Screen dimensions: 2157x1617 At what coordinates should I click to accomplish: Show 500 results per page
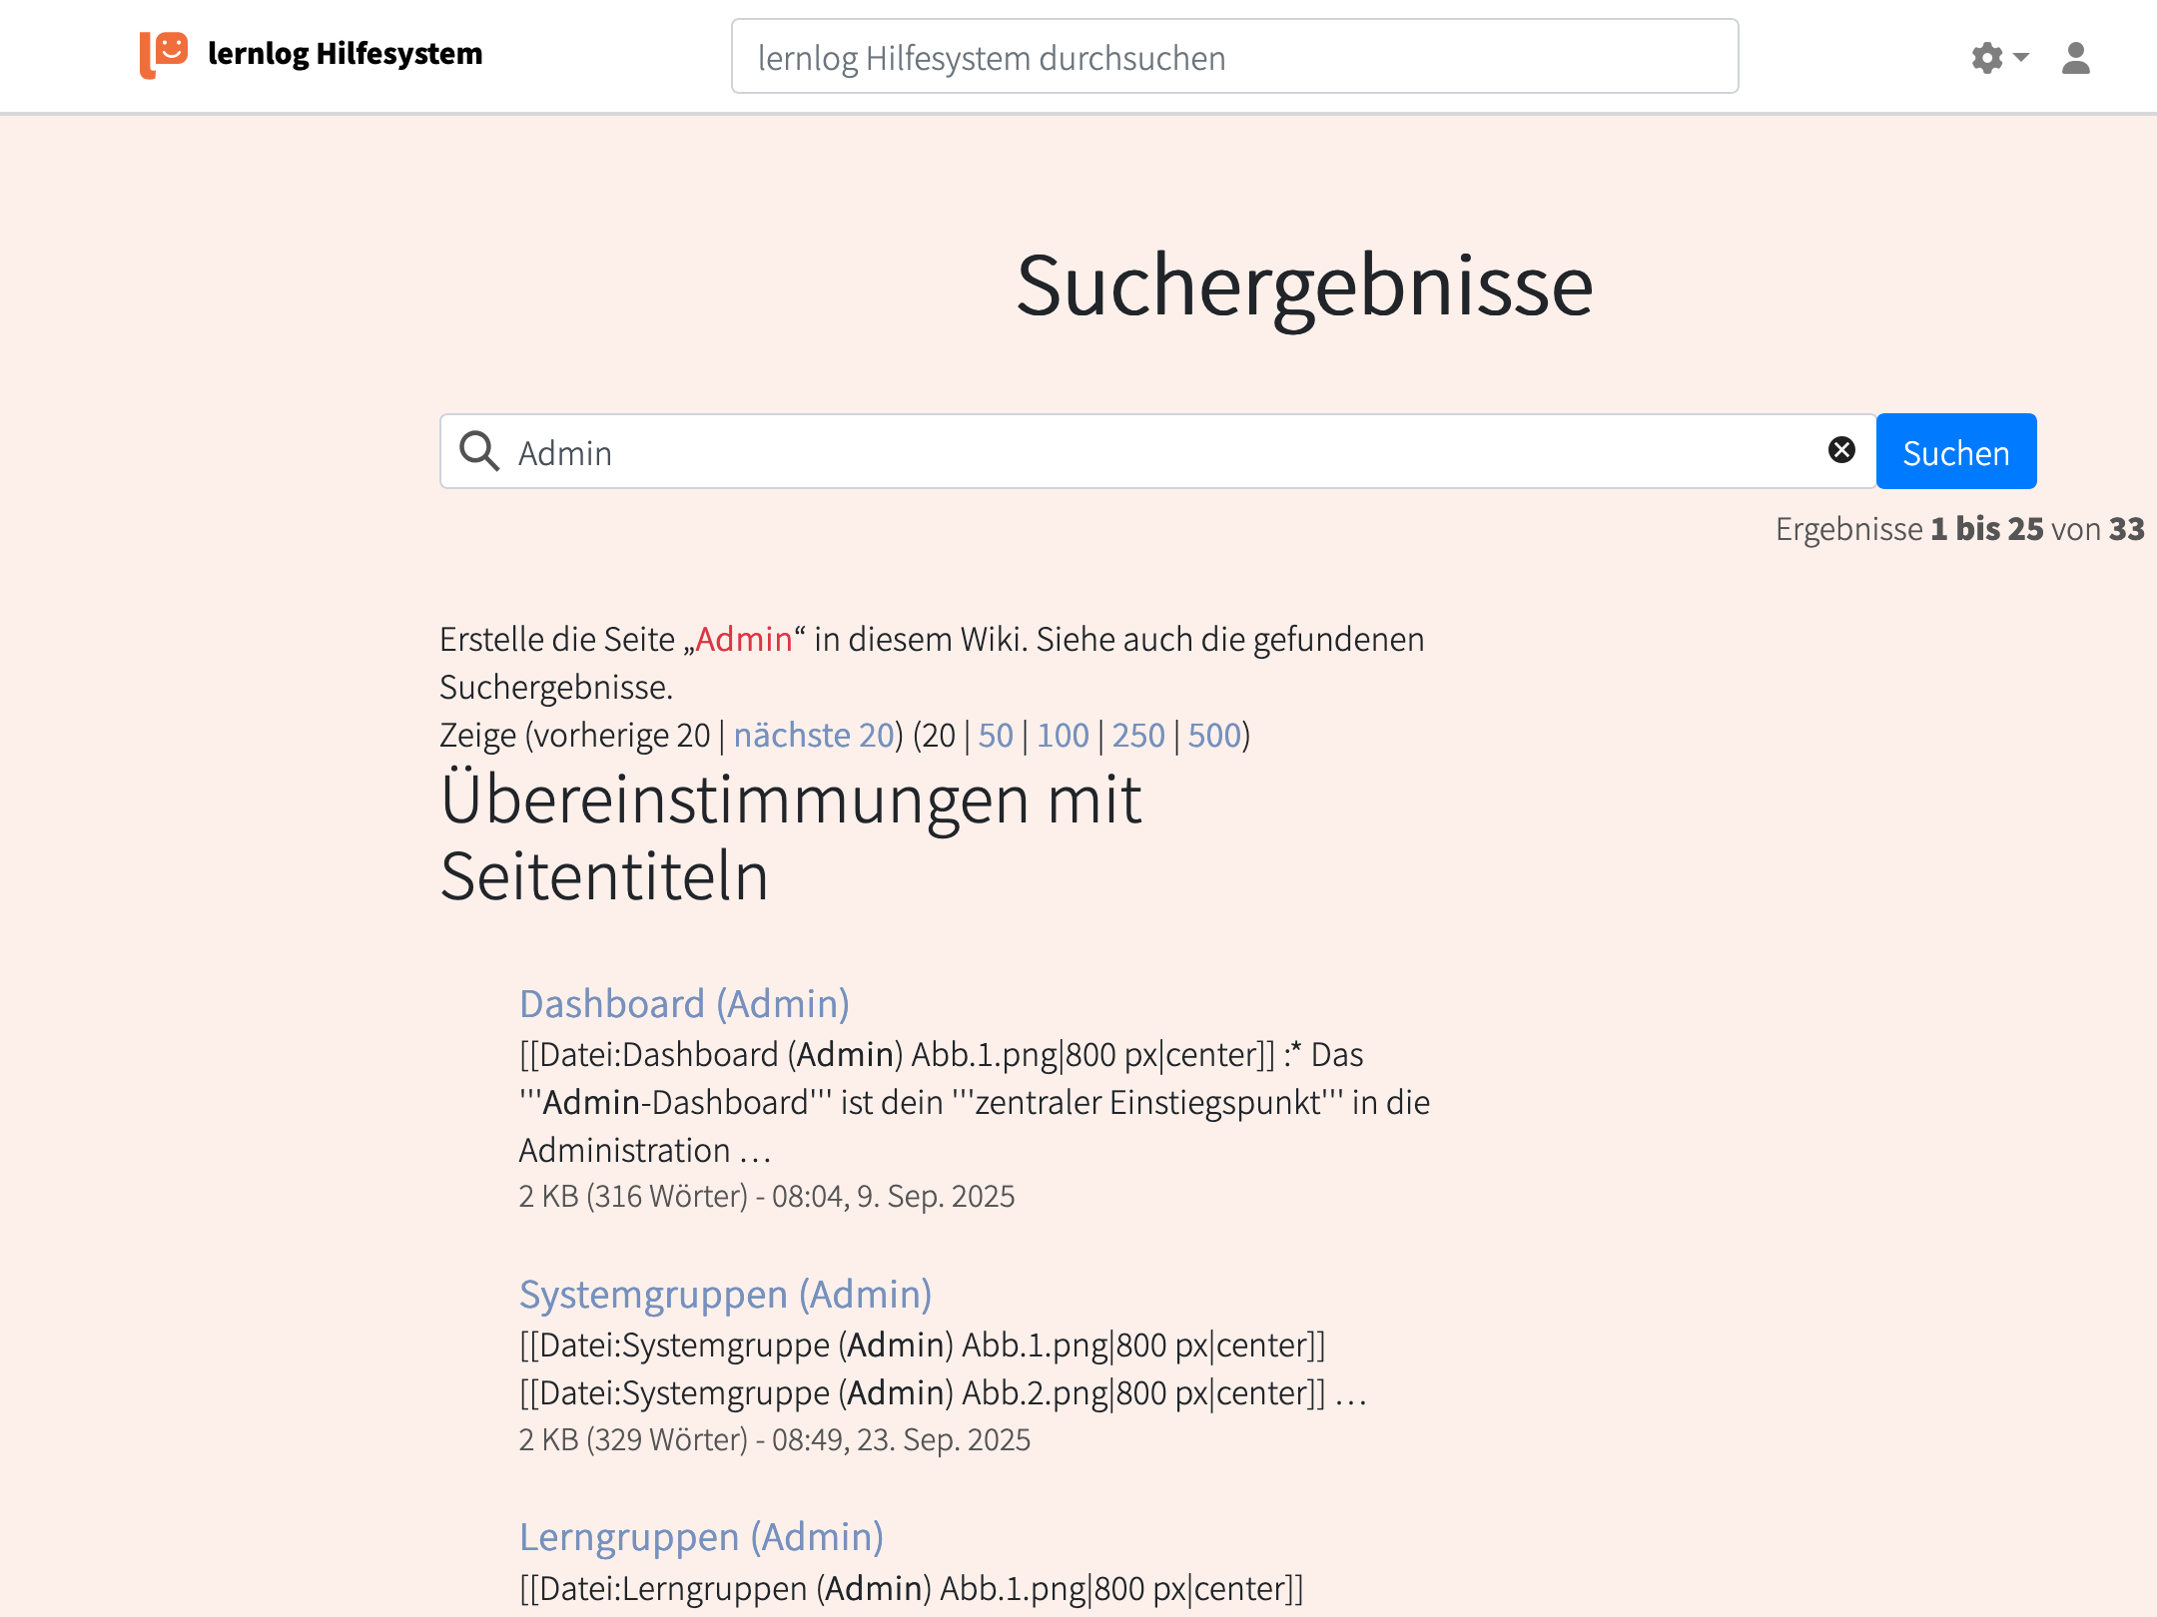click(1214, 735)
